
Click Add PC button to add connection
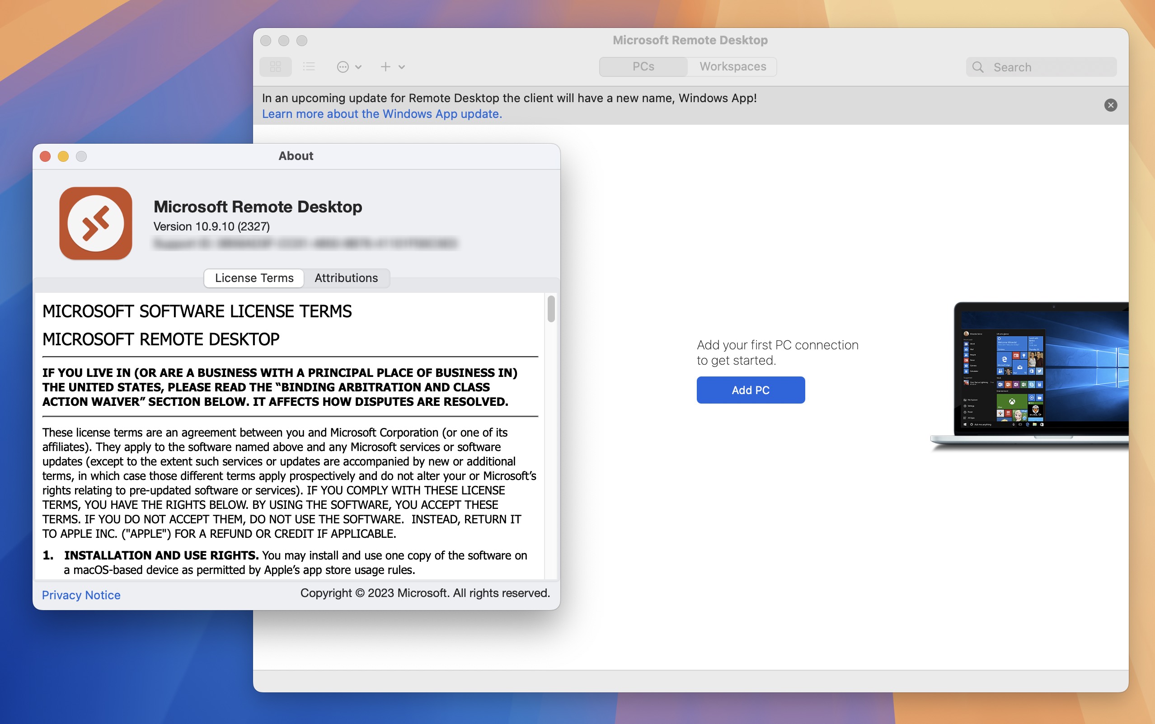[x=751, y=390]
